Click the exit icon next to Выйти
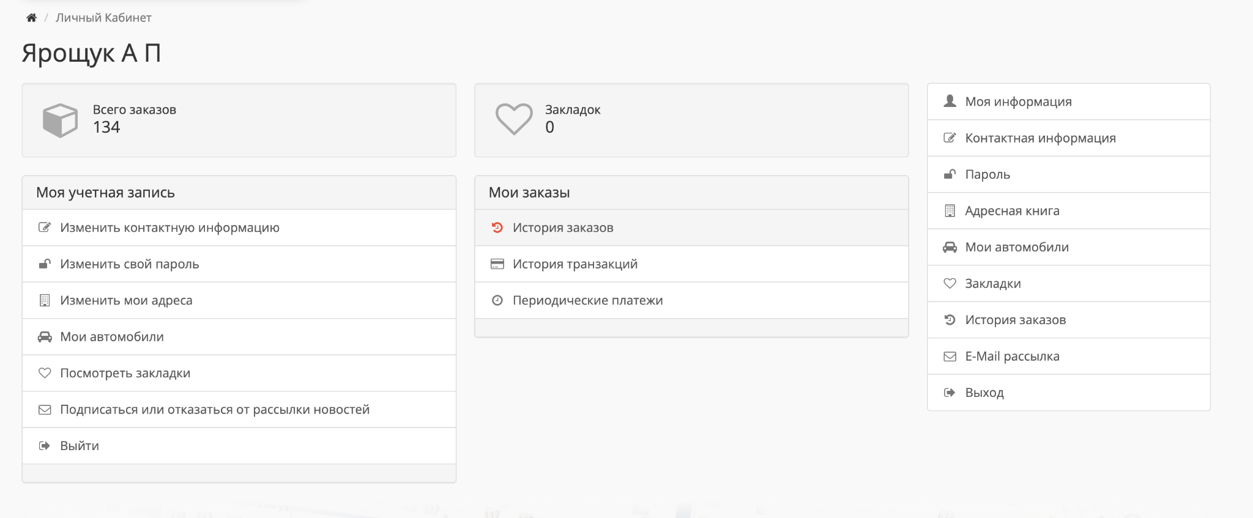Screen dimensions: 1253x518 45,446
